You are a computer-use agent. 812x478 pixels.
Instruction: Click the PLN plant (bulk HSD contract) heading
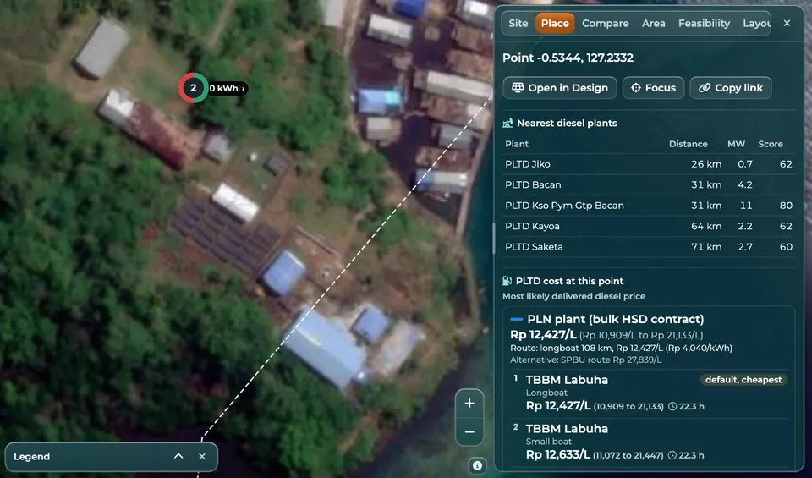pyautogui.click(x=615, y=319)
